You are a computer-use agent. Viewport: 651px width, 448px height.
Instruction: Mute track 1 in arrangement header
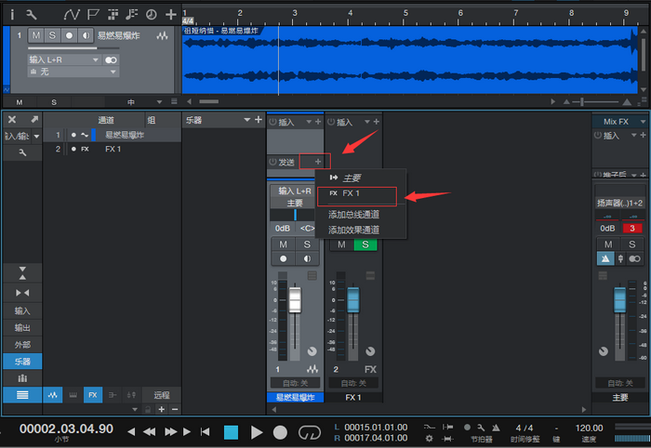[x=36, y=35]
